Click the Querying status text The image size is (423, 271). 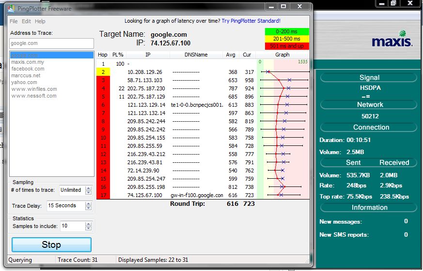[x=20, y=260]
